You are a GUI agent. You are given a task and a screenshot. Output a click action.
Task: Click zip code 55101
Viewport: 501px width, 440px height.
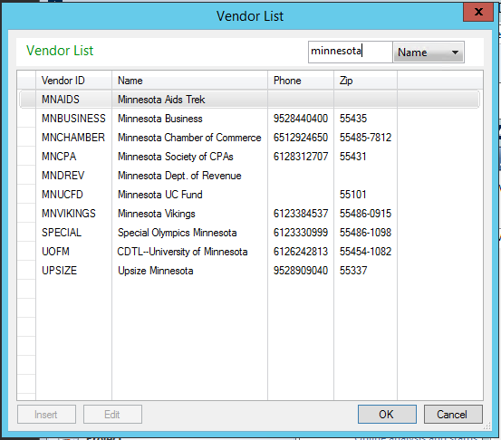pyautogui.click(x=352, y=195)
